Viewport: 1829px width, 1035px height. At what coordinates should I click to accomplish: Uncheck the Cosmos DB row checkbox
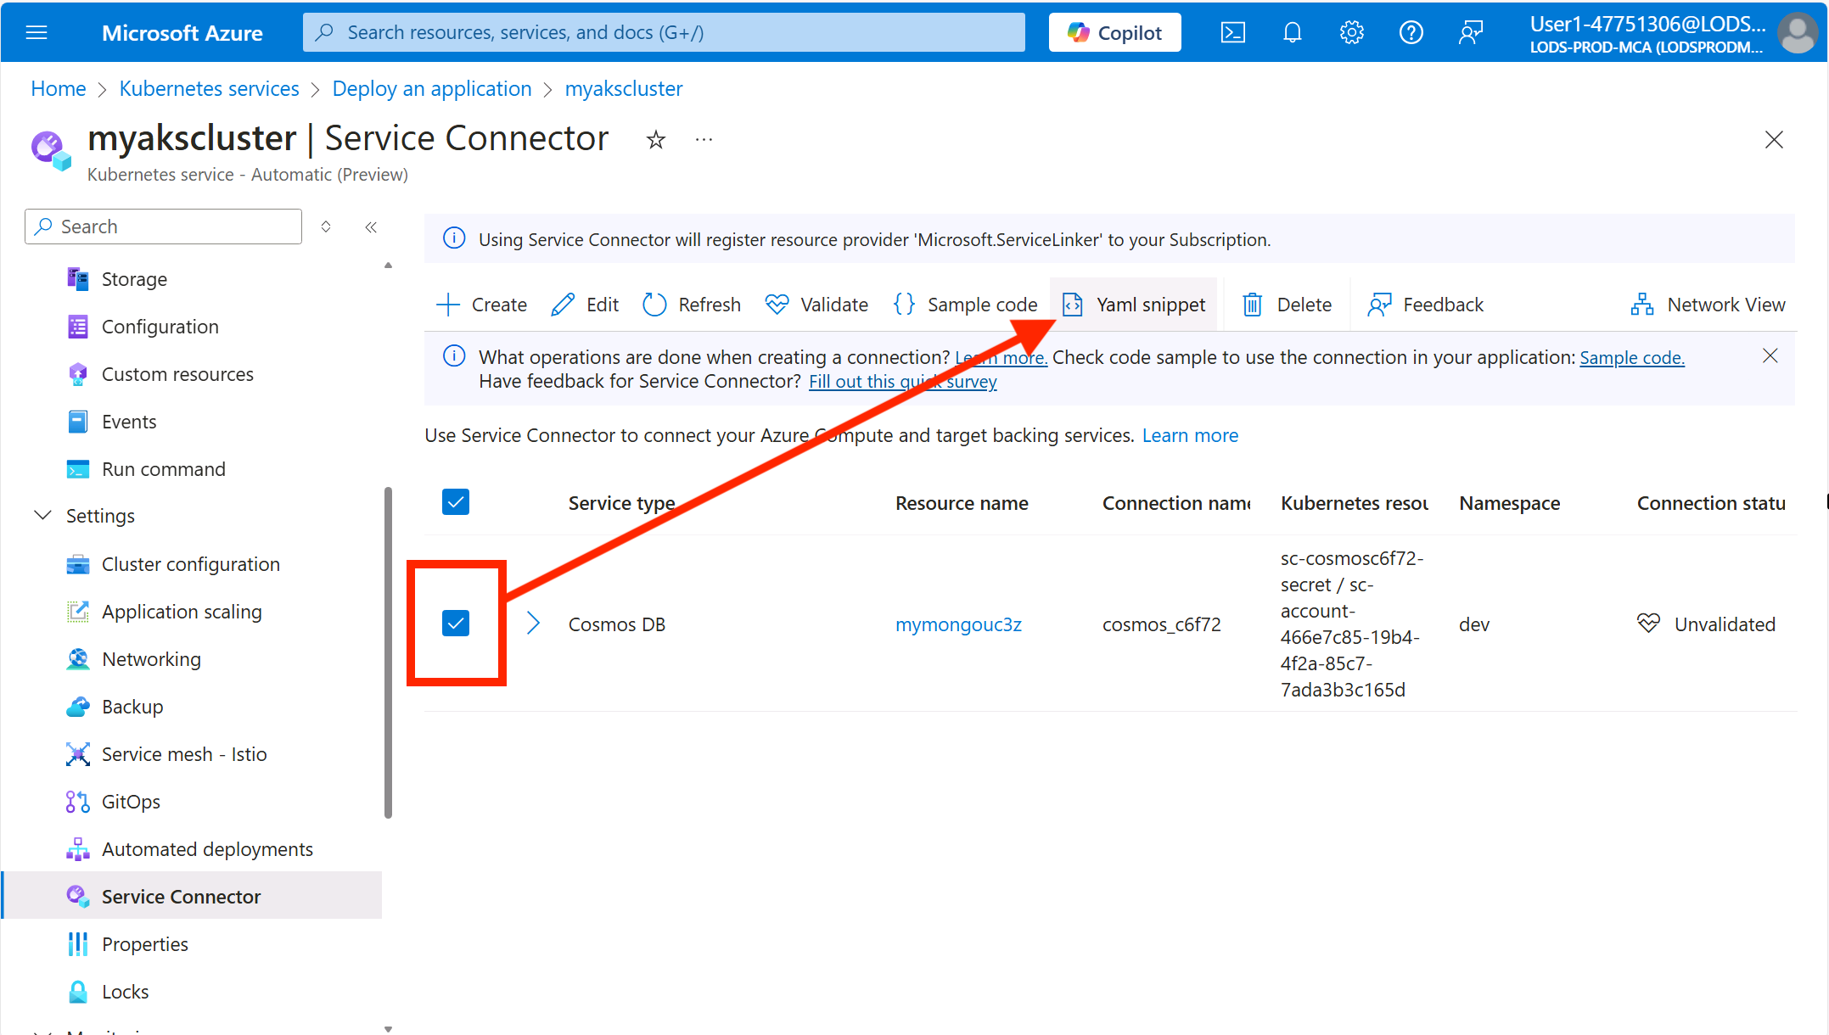[x=456, y=624]
